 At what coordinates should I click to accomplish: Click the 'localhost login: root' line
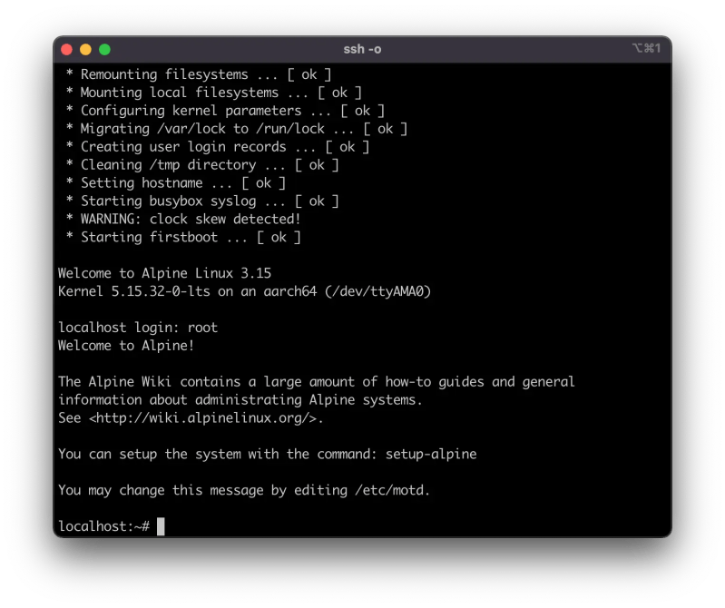138,328
